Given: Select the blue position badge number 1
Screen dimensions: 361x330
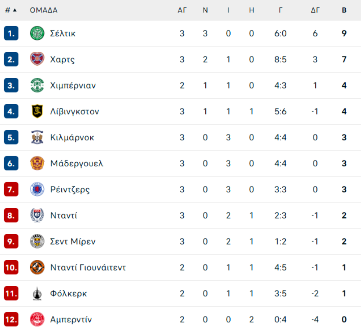Looking at the screenshot, I should [x=11, y=33].
